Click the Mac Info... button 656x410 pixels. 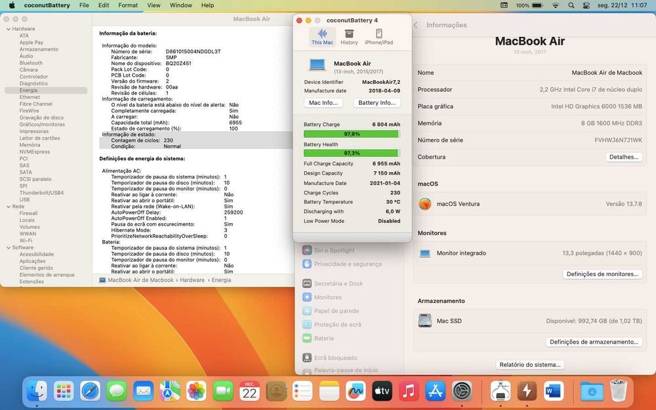[x=323, y=103]
